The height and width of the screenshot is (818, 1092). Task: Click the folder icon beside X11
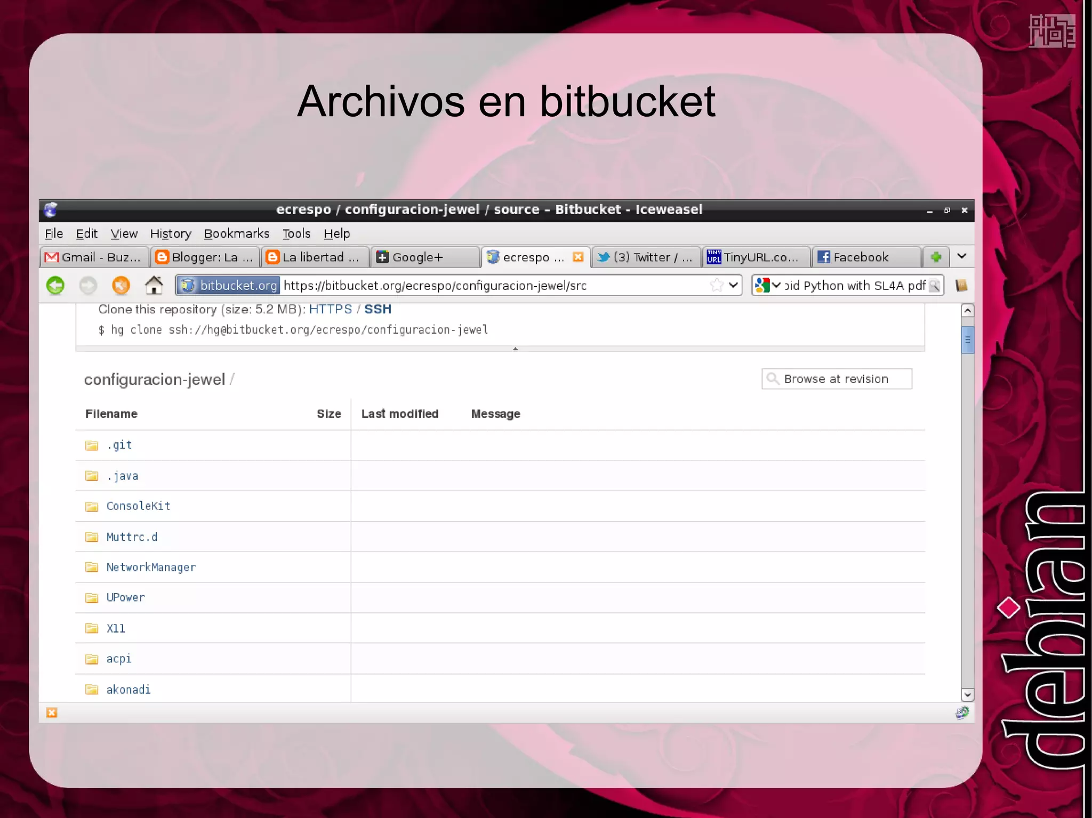92,628
